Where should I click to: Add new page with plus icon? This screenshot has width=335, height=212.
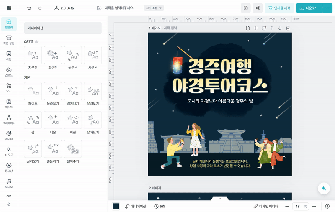pyautogui.click(x=256, y=28)
